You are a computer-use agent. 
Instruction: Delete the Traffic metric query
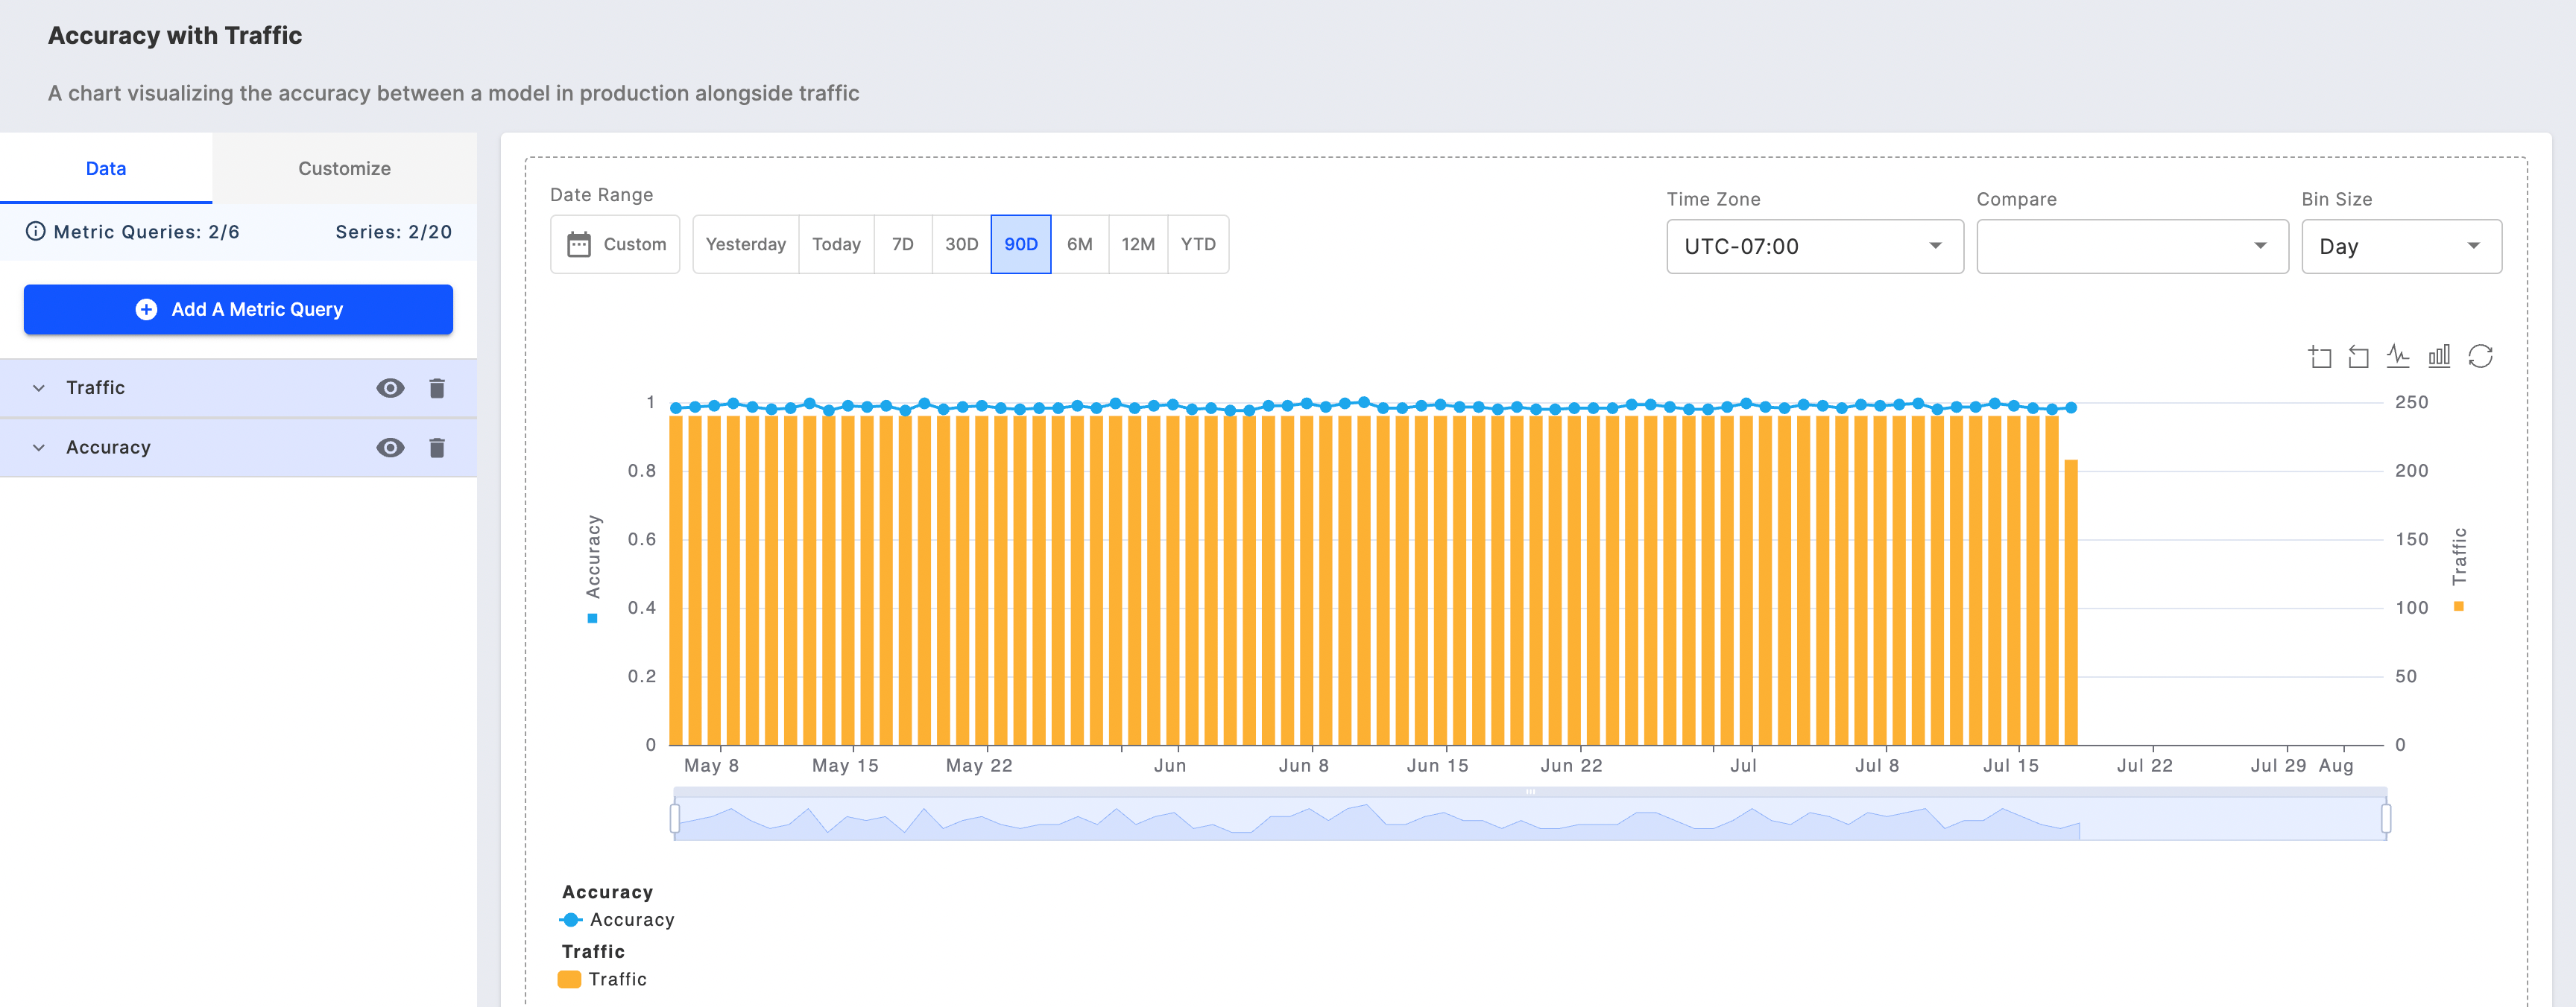click(437, 389)
